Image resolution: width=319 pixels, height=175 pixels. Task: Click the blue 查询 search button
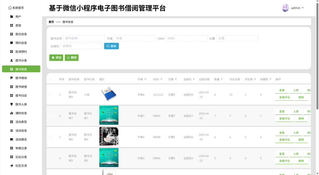112,46
